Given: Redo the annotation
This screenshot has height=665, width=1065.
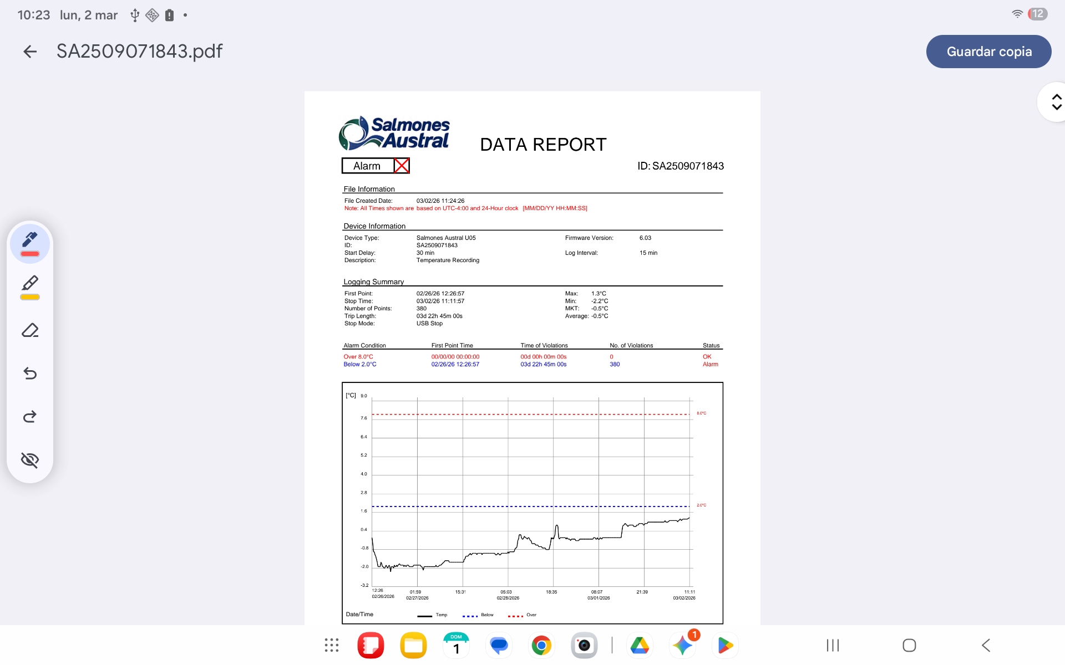Looking at the screenshot, I should [x=30, y=416].
